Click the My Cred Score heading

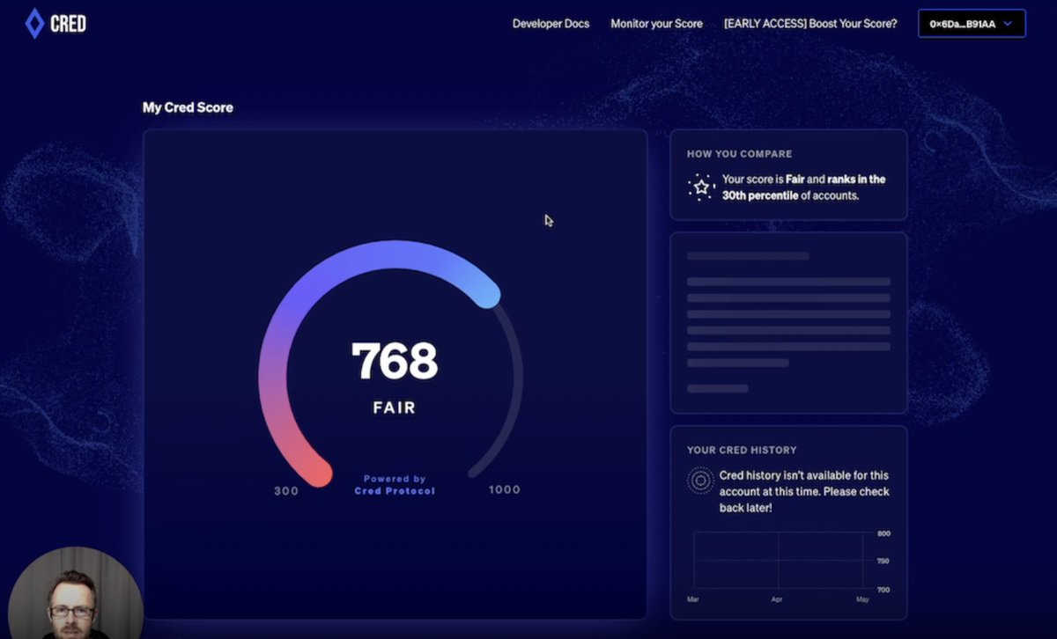point(188,107)
